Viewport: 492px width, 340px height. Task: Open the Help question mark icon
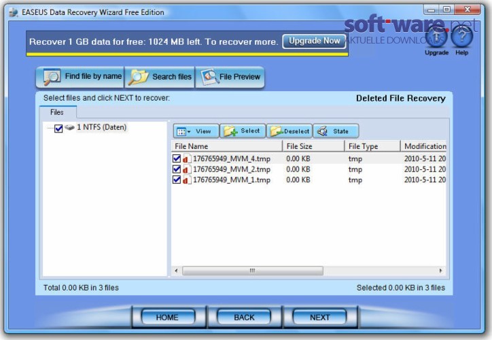462,37
